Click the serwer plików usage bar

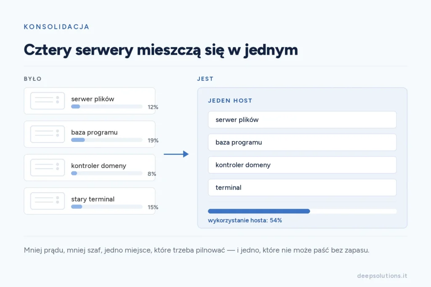pos(106,106)
